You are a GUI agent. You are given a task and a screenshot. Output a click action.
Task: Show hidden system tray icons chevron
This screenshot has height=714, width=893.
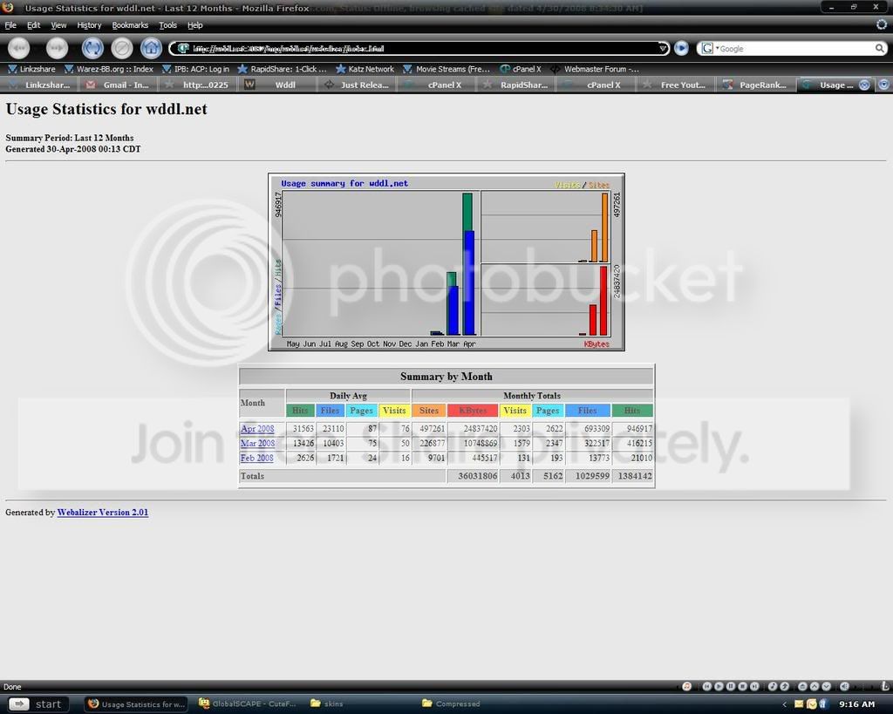(x=784, y=704)
